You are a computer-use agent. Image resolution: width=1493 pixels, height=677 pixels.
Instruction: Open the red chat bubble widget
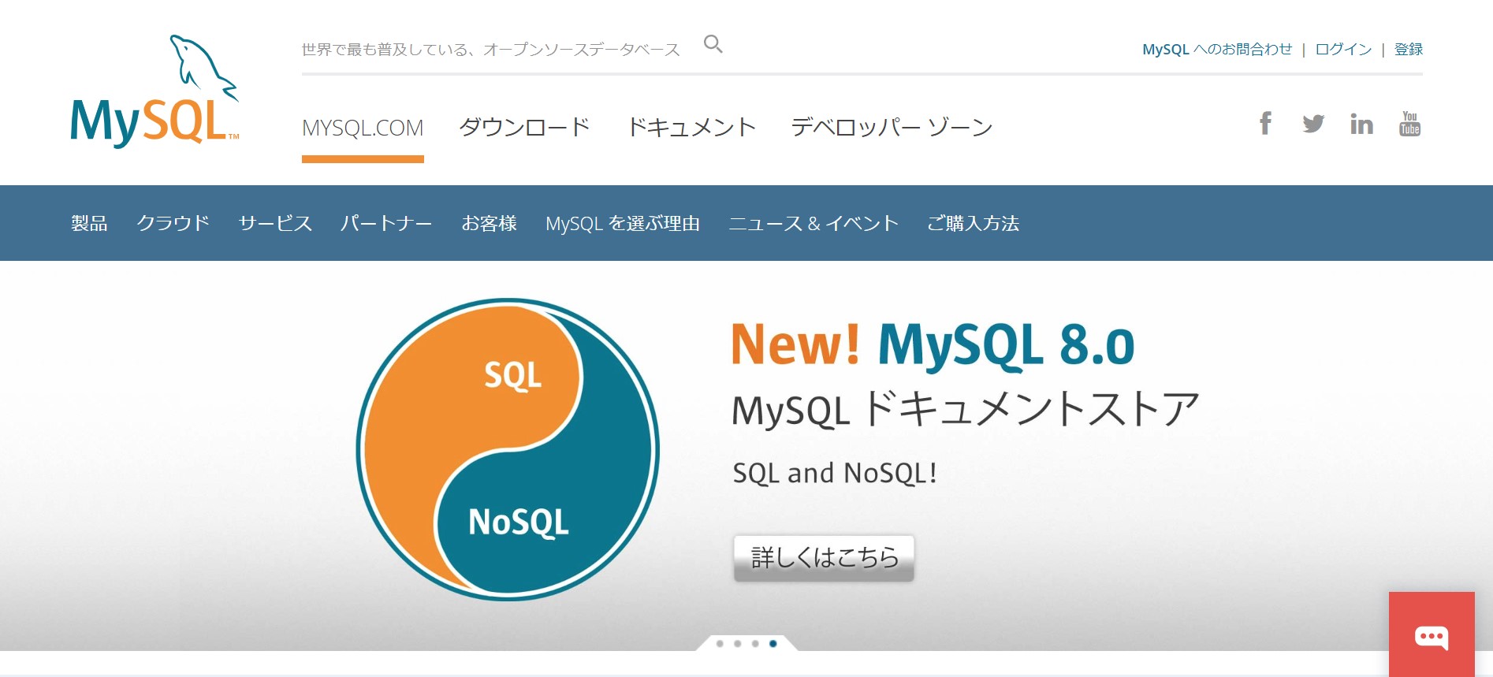1431,635
